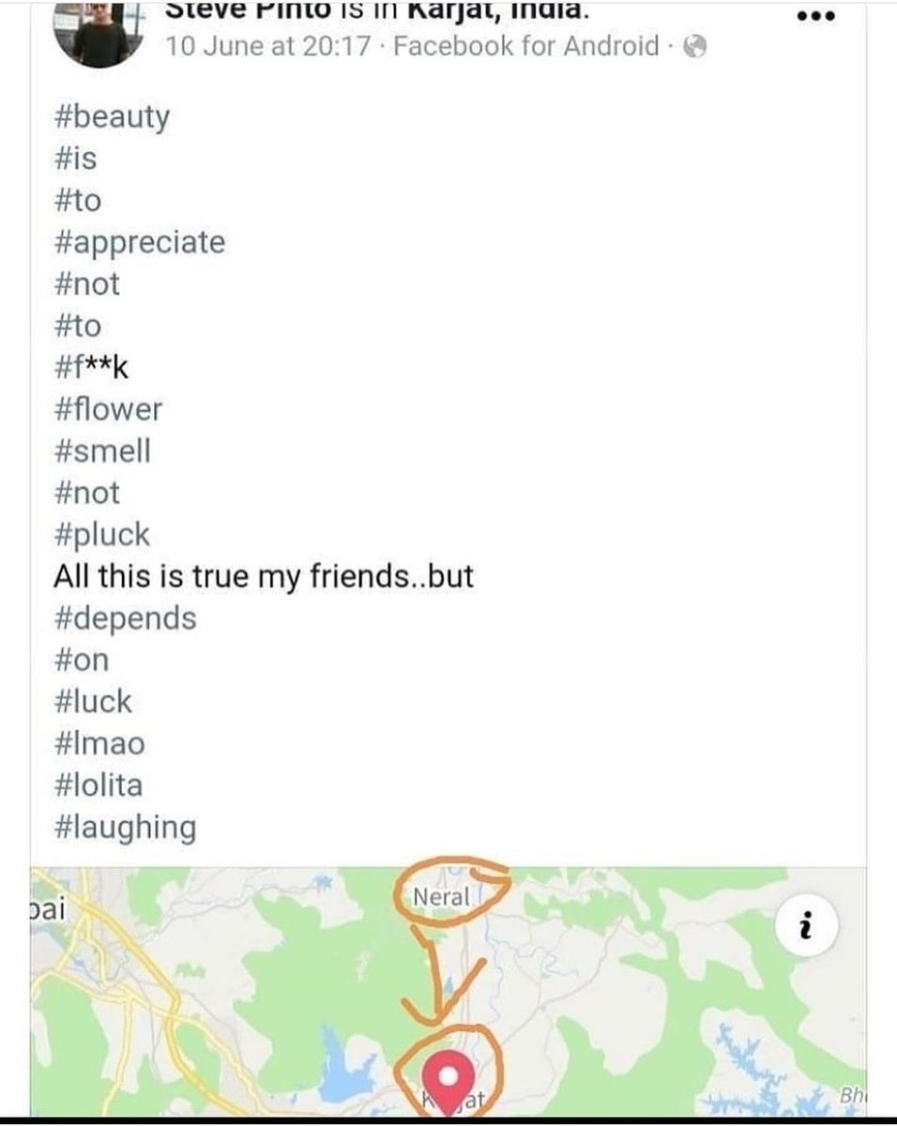Image resolution: width=897 pixels, height=1126 pixels.
Task: Open the #laughing hashtag
Action: click(x=126, y=828)
